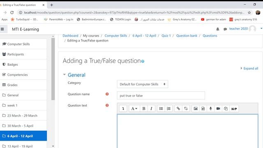This screenshot has height=148, width=263.
Task: Open a new browser tab
Action: 52,5
